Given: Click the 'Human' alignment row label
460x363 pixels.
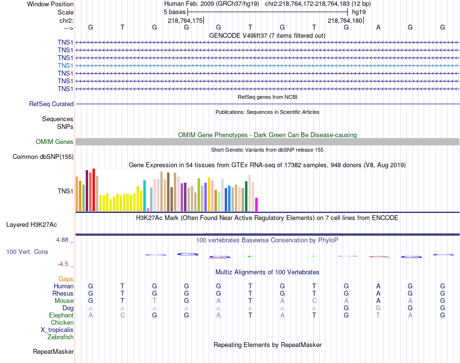Looking at the screenshot, I should pos(63,286).
